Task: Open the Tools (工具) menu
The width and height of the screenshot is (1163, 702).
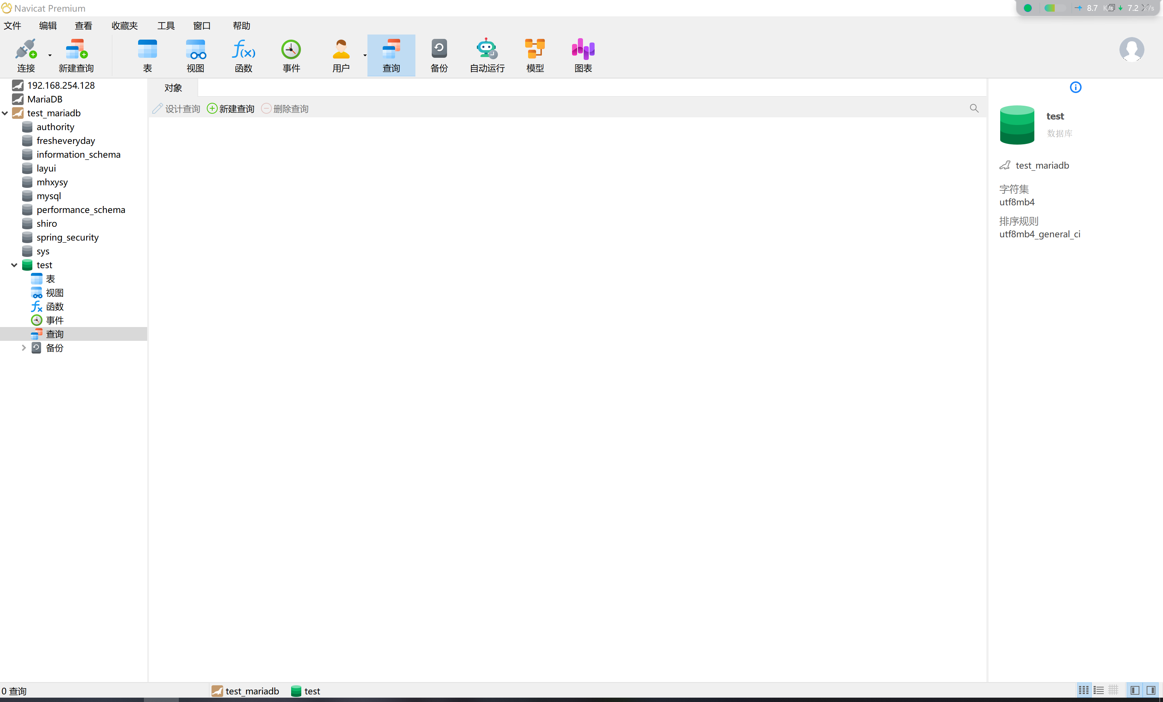Action: click(x=166, y=25)
